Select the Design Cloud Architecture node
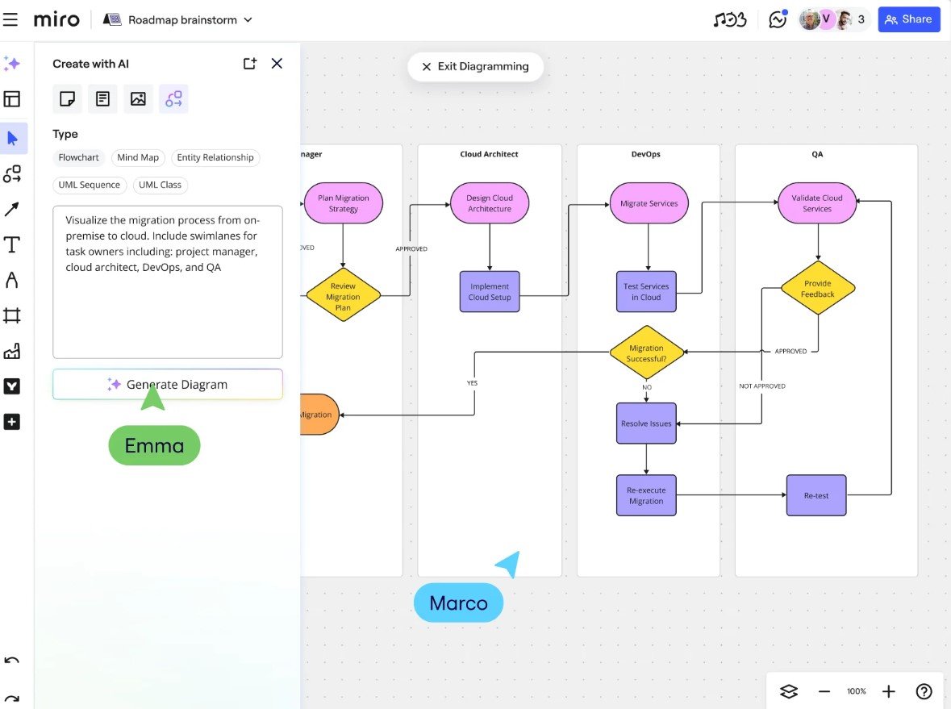The height and width of the screenshot is (709, 951). click(x=490, y=203)
